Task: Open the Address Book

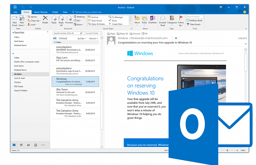Action: pos(196,20)
